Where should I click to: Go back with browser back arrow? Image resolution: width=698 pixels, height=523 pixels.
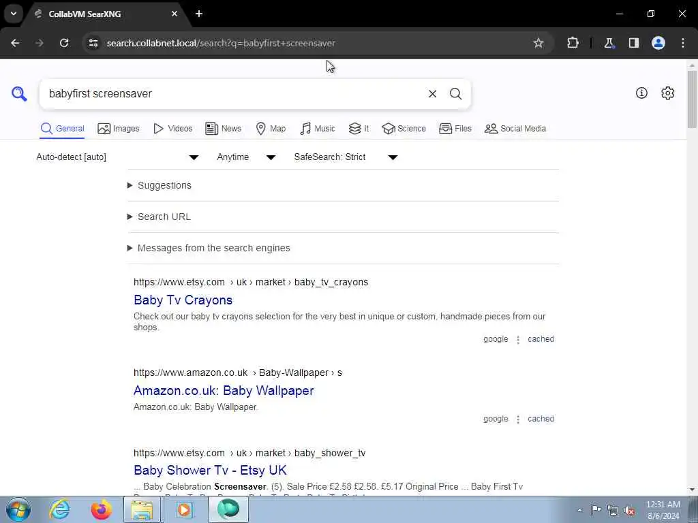[15, 43]
